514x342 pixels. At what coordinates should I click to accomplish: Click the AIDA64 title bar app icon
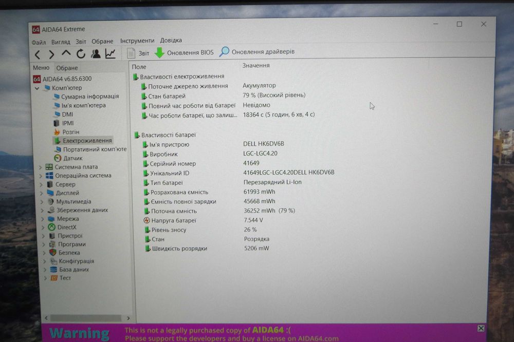(x=36, y=30)
